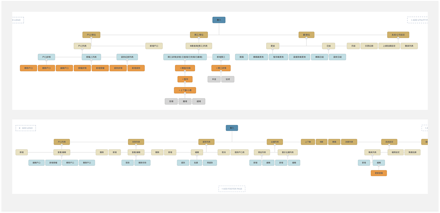440x213 pixels.
Task: Click the 系統設定 section in lower sitemap
Action: [x=389, y=142]
